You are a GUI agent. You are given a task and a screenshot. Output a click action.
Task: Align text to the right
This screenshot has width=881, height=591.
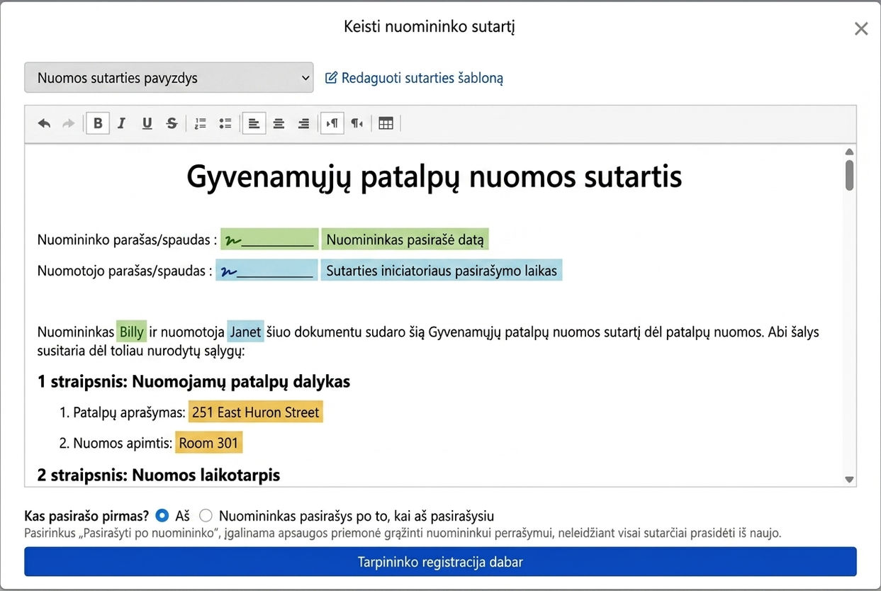303,123
